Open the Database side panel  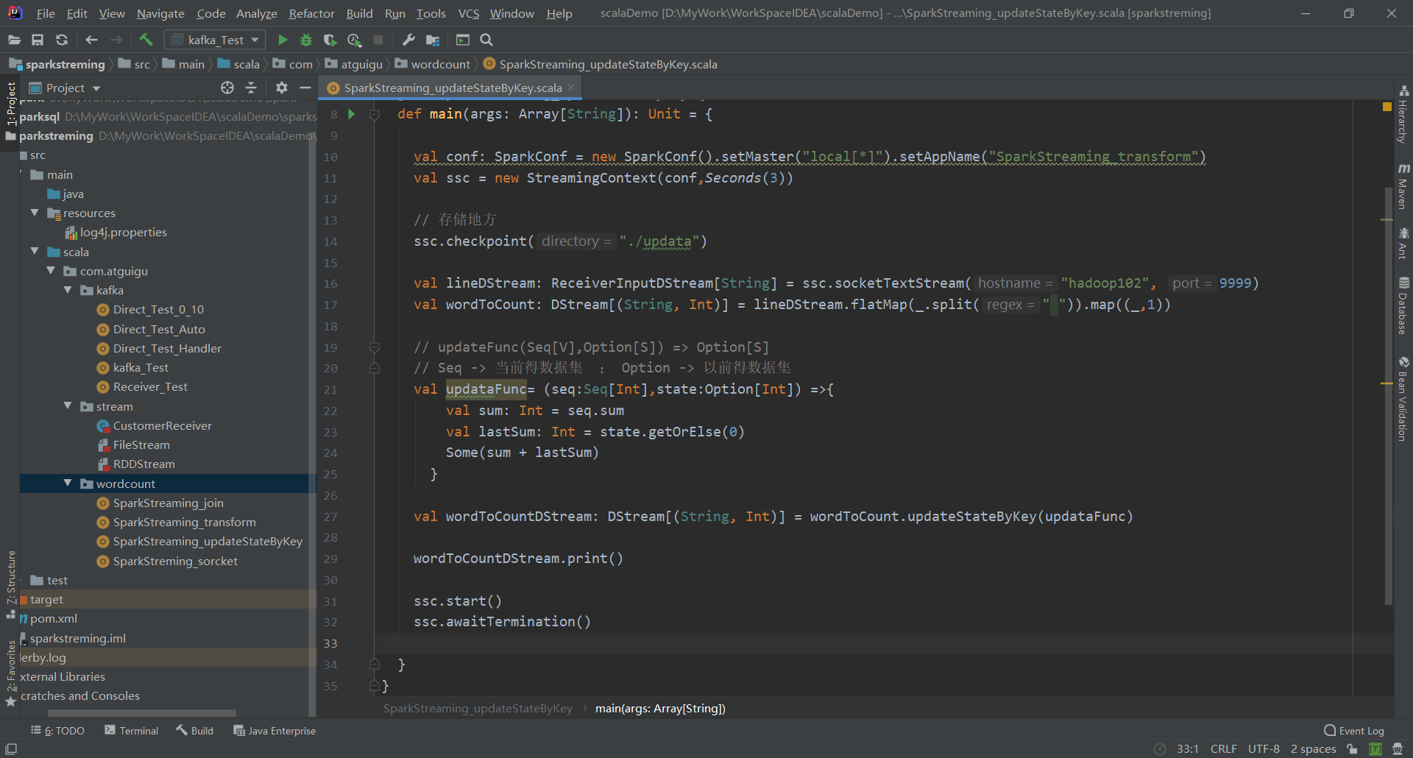1403,306
